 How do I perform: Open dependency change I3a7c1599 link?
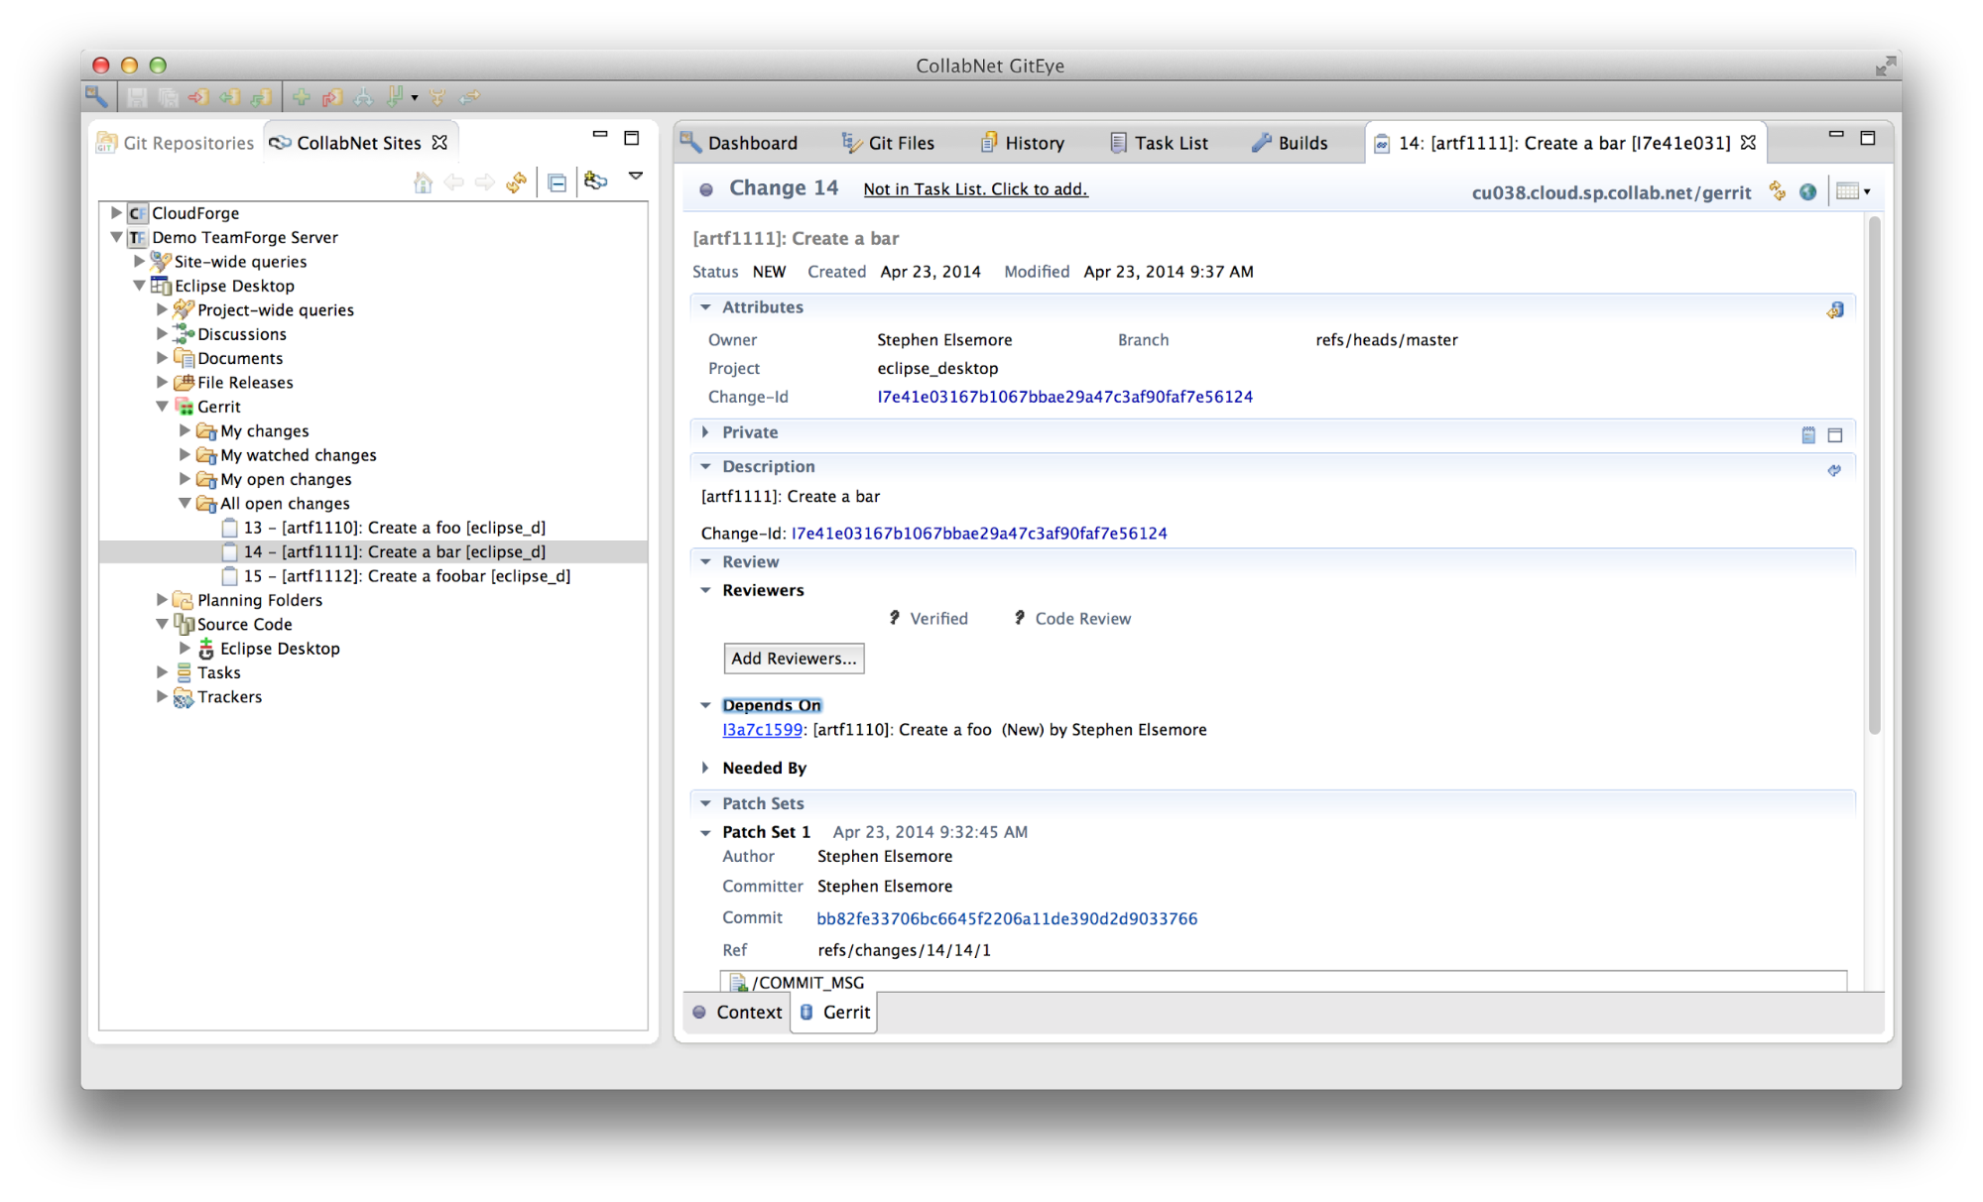pyautogui.click(x=761, y=729)
